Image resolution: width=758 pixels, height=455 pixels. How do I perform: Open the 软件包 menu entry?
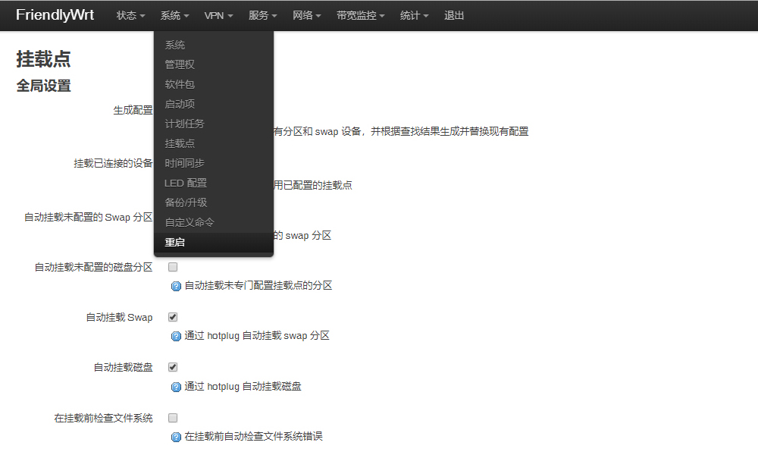pyautogui.click(x=214, y=85)
